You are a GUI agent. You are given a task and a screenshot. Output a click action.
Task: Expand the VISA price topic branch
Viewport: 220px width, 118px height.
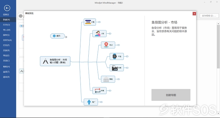pos(99,22)
